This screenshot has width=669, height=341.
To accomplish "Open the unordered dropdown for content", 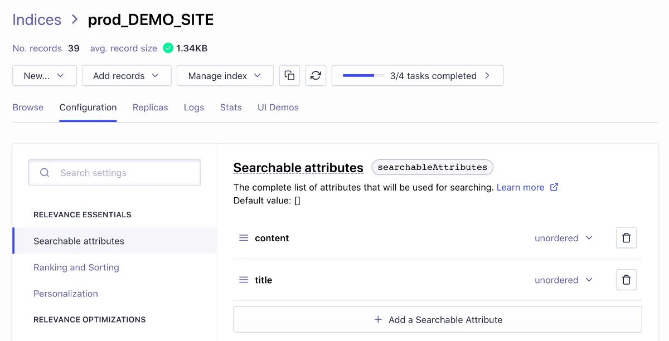I will point(564,237).
